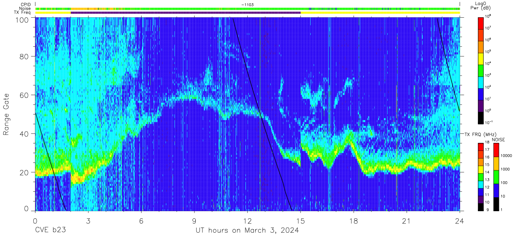Click the 'Lag0 Pwr (dB)' colorbar title
This screenshot has width=517, height=239.
[480, 5]
